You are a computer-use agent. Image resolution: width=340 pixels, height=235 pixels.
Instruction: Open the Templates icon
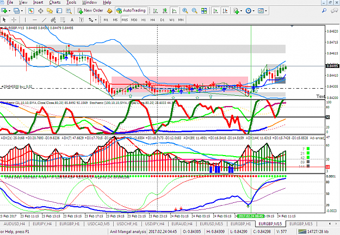point(261,11)
